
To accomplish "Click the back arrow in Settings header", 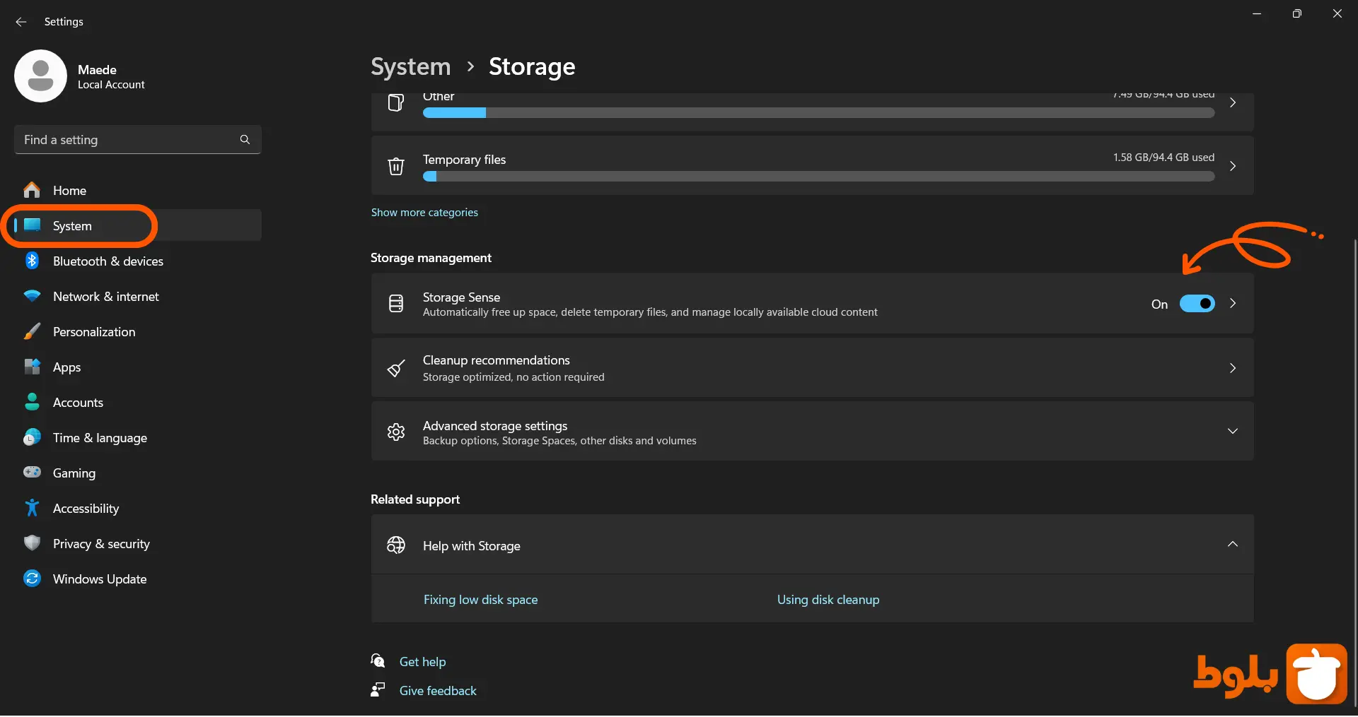I will point(21,22).
